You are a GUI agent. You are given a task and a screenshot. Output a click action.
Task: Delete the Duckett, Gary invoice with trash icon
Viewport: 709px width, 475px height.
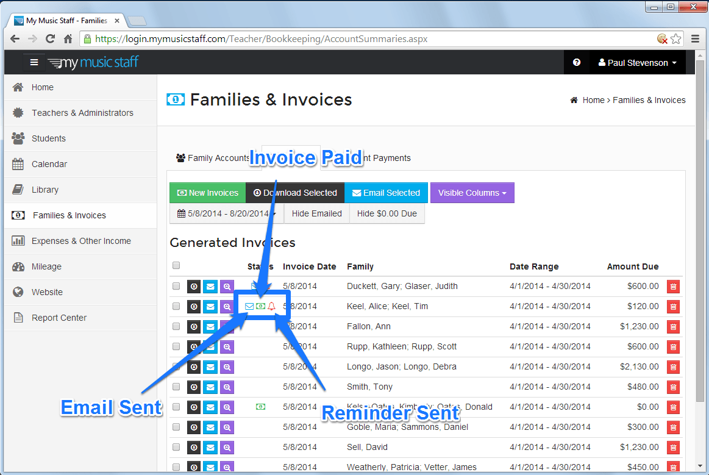pyautogui.click(x=673, y=287)
